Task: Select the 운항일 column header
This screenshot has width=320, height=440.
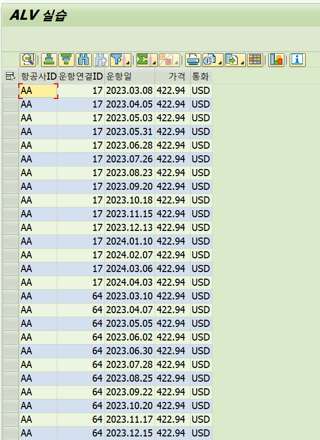Action: click(129, 76)
